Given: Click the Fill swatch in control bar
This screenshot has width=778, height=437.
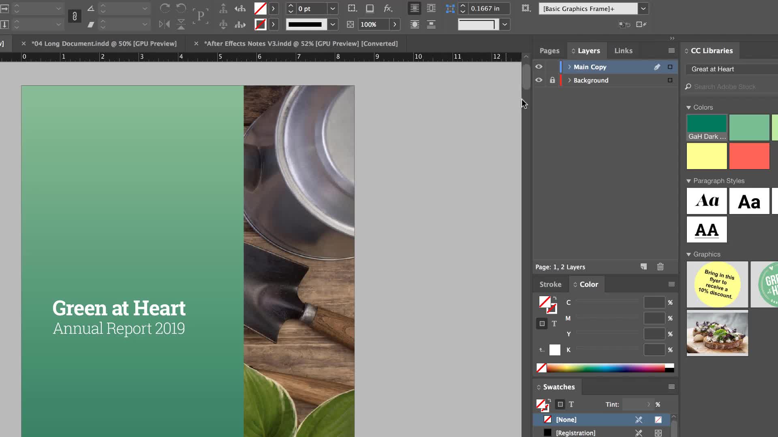Looking at the screenshot, I should click(x=260, y=8).
